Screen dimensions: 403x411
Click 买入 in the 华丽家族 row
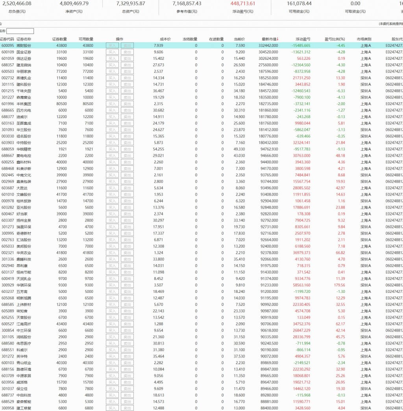click(112, 71)
